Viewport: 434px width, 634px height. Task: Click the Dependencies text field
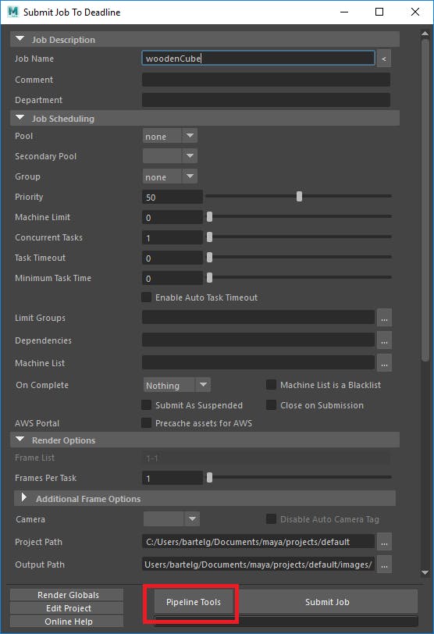click(x=258, y=340)
